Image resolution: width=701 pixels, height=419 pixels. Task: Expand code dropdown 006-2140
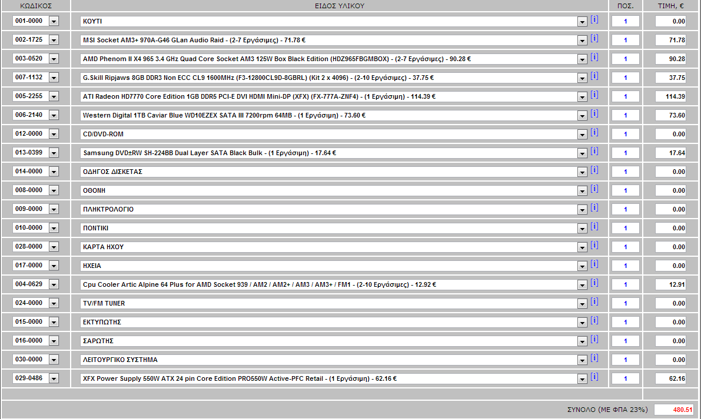54,115
